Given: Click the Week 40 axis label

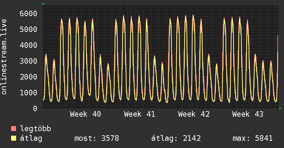Looking at the screenshot, I should [85, 114].
